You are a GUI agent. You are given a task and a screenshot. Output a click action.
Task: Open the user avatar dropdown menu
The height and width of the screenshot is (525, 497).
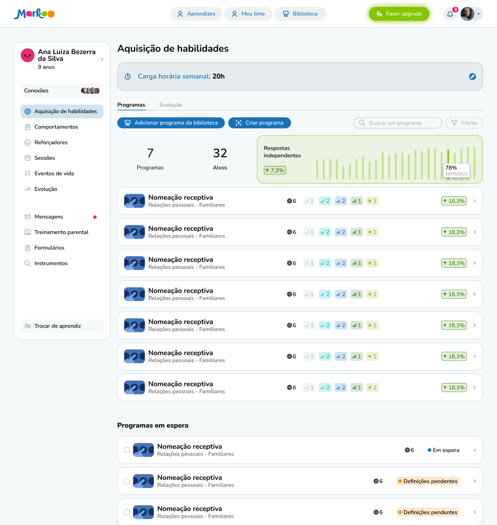click(471, 14)
